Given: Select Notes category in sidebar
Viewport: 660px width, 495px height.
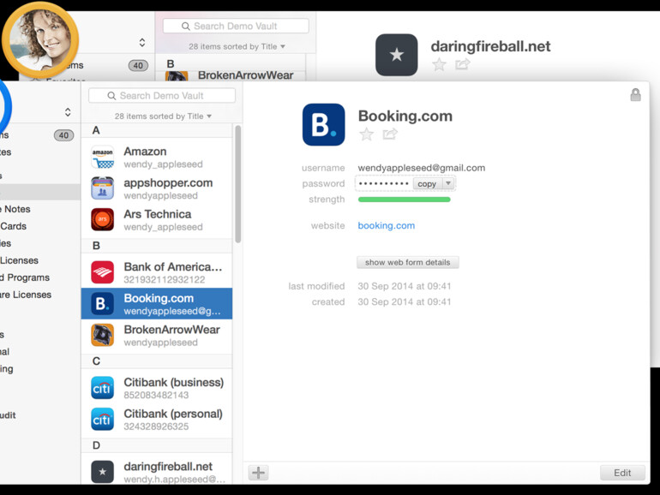Looking at the screenshot, I should click(x=17, y=209).
